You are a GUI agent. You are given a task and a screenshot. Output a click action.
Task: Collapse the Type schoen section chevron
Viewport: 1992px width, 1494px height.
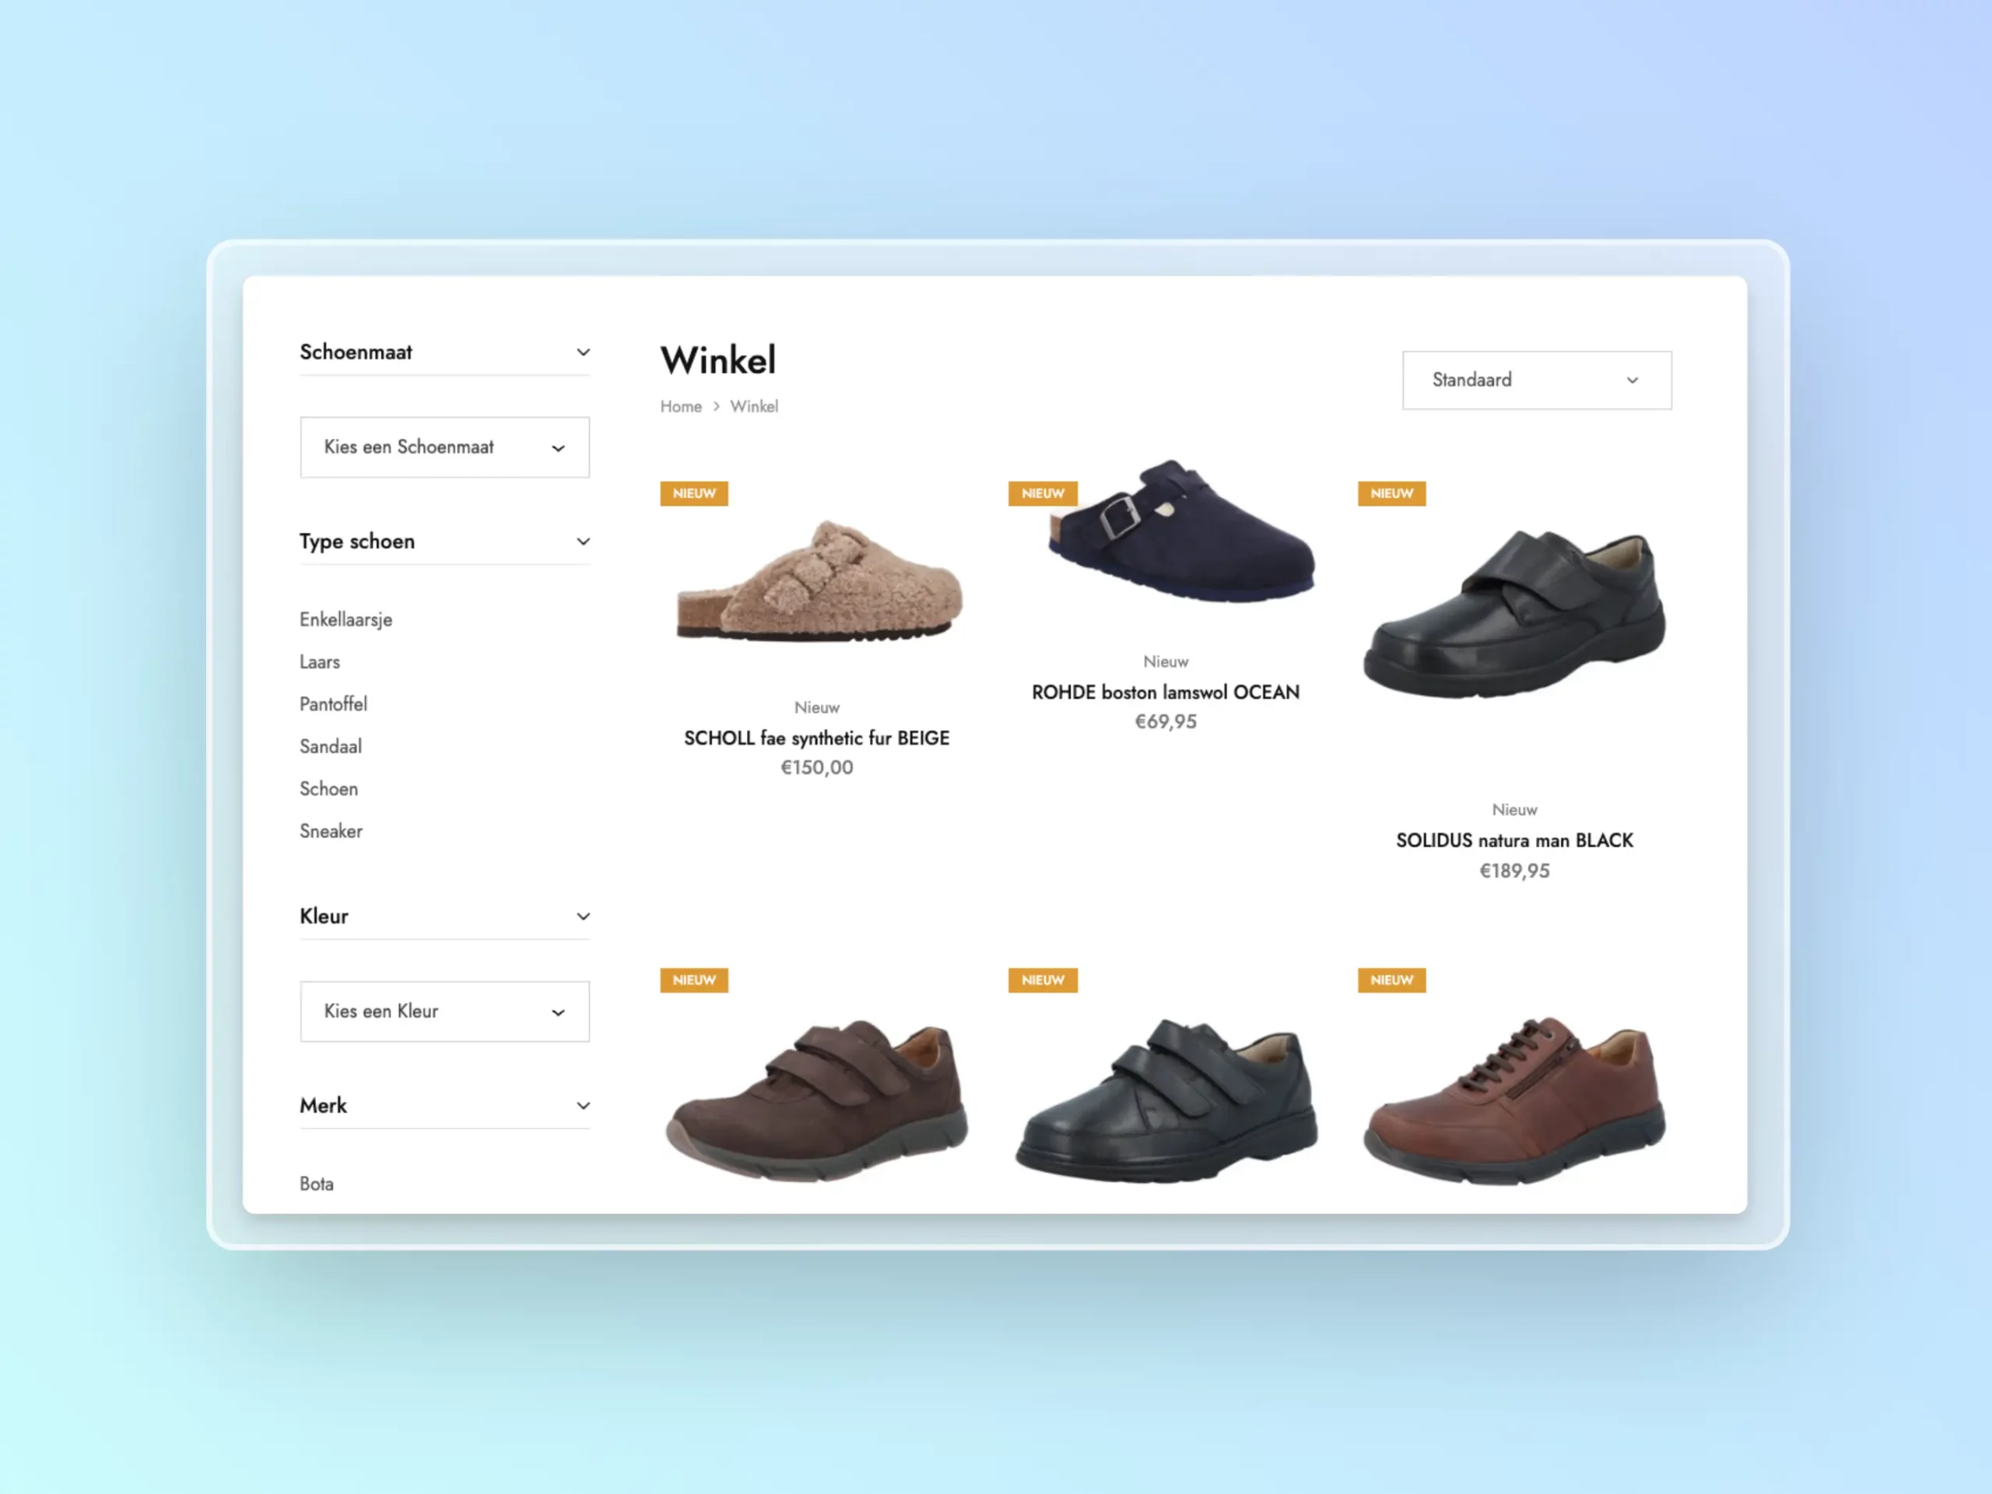583,542
